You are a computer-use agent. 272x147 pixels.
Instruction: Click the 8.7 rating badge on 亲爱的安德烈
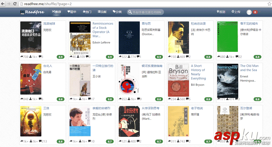109,142
